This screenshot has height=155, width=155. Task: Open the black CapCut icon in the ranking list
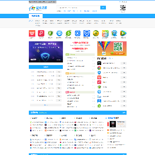click(99, 63)
